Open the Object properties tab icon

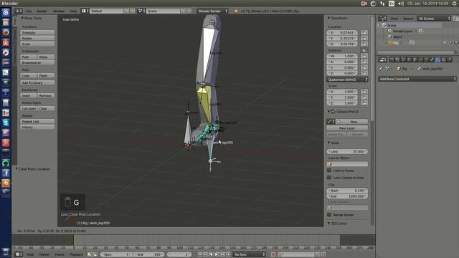(415, 59)
